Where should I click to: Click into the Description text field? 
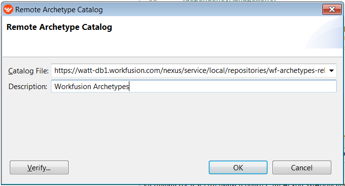click(194, 86)
